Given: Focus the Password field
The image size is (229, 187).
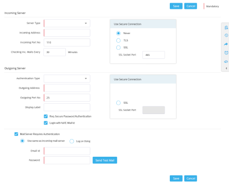Looking at the screenshot, I should [67, 160].
